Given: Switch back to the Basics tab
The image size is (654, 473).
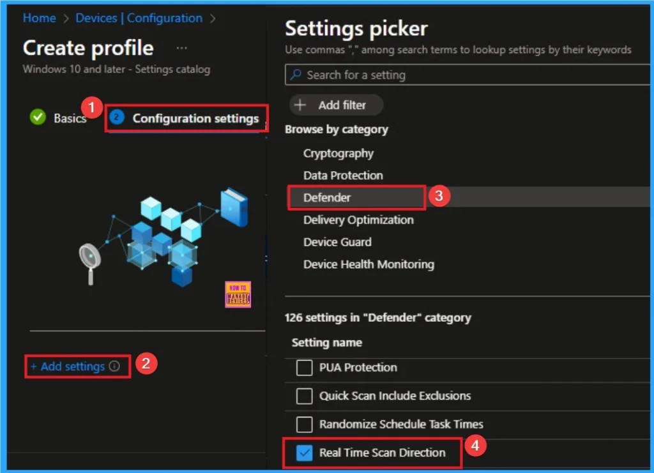Looking at the screenshot, I should [72, 118].
